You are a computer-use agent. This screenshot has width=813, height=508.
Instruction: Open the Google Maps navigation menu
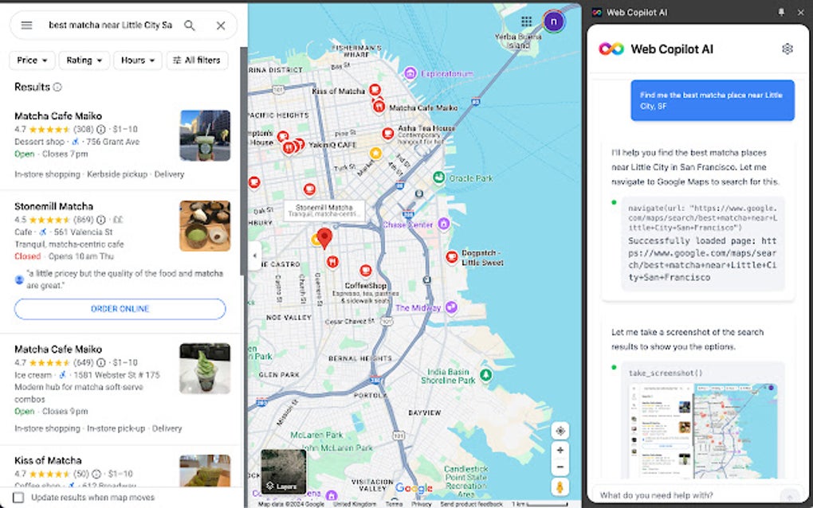28,25
